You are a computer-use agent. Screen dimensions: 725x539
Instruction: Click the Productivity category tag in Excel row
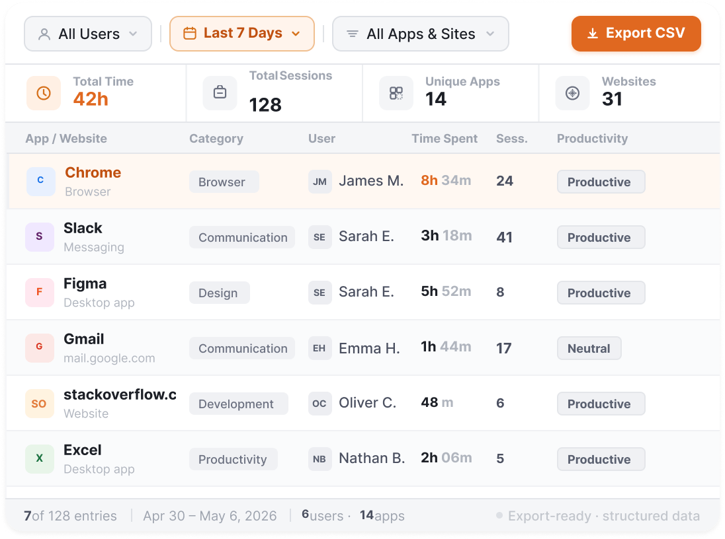tap(233, 458)
